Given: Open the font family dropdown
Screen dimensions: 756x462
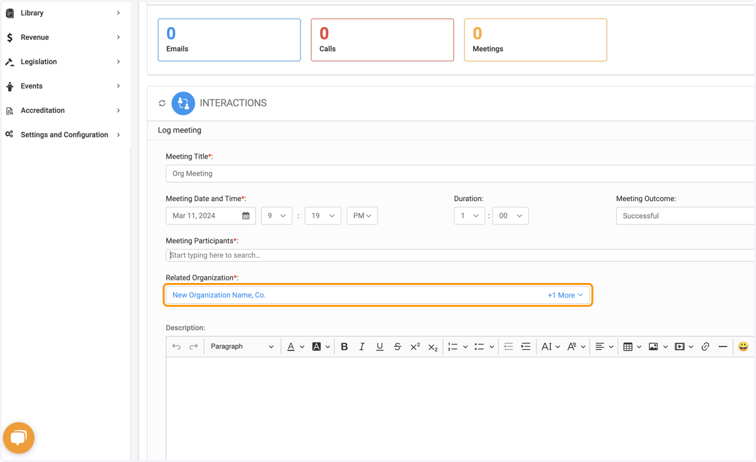Looking at the screenshot, I should pos(576,347).
